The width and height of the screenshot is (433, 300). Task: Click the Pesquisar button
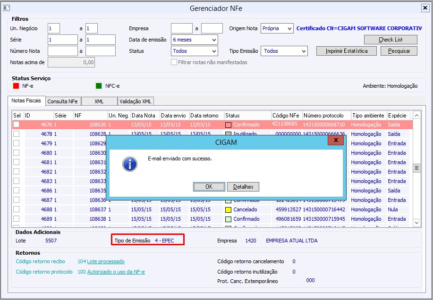399,51
